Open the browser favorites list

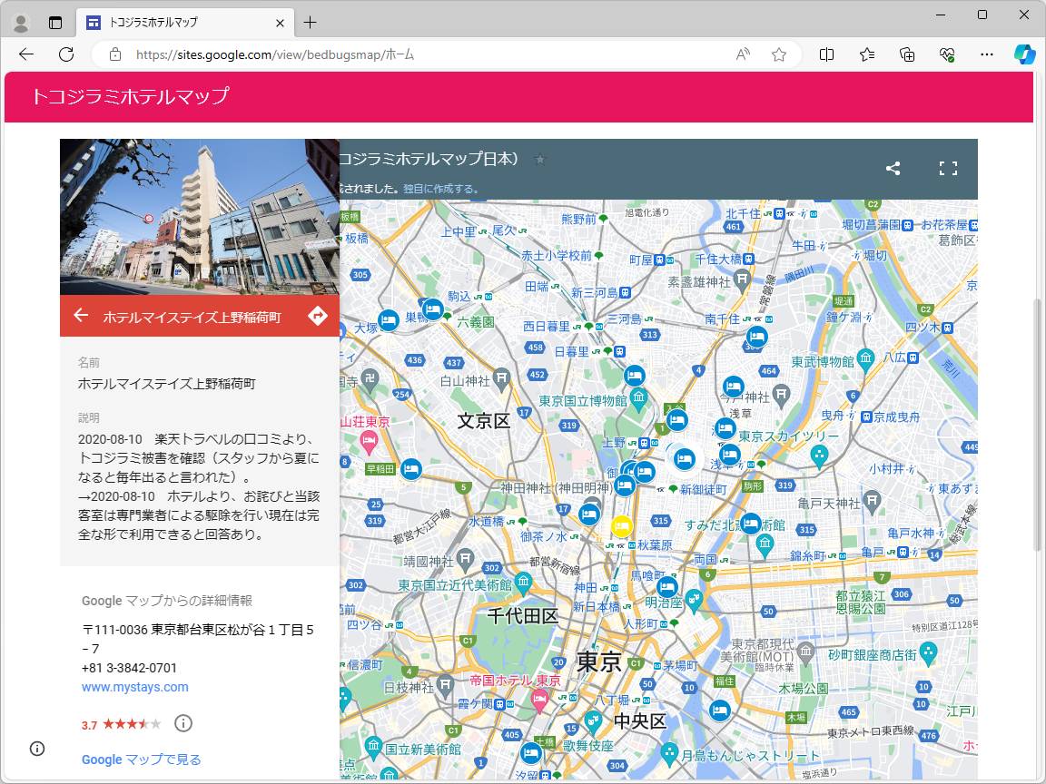[866, 54]
